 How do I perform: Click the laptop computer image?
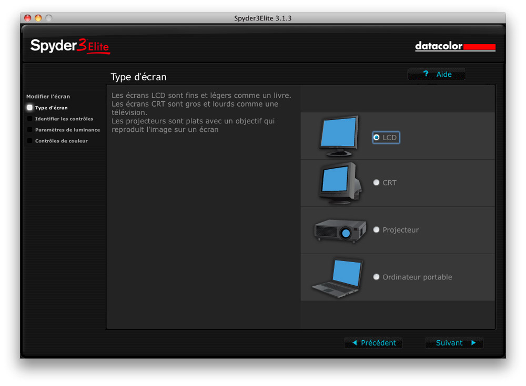coord(338,278)
